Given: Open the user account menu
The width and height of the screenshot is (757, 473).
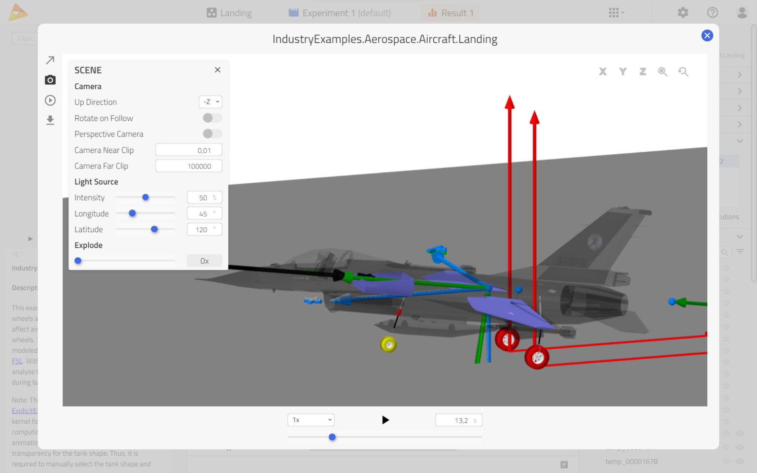Looking at the screenshot, I should pos(742,12).
